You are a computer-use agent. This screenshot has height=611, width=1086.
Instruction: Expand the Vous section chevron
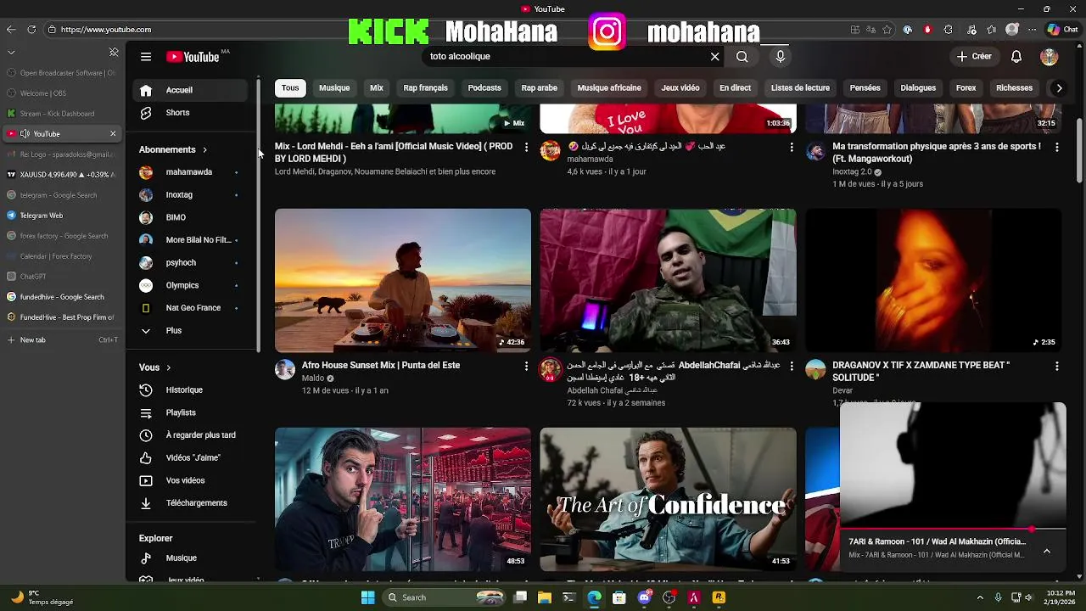pyautogui.click(x=168, y=368)
